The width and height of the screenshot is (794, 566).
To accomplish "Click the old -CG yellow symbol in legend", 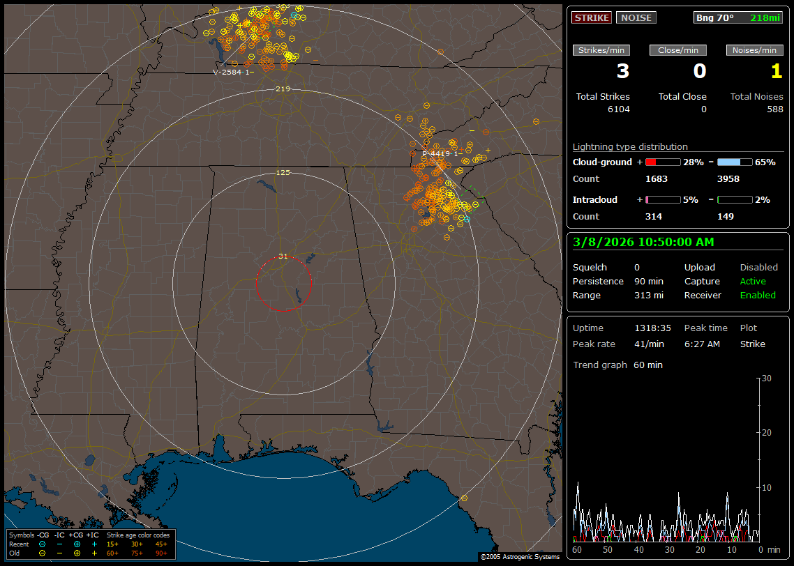I will 43,553.
